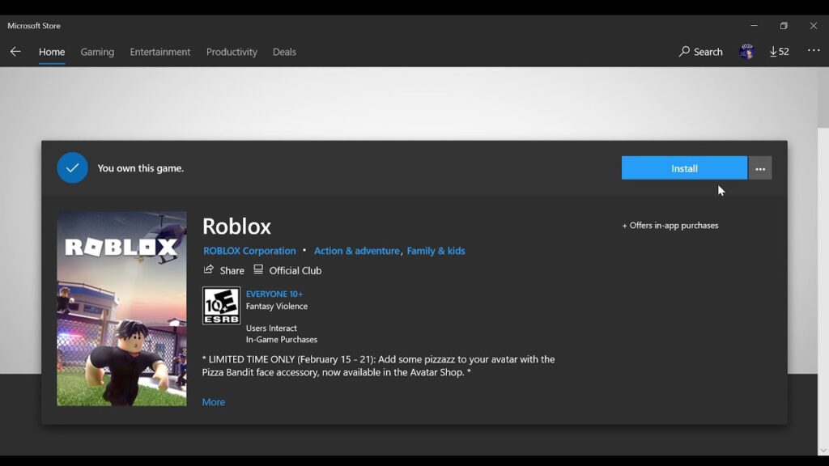Open the Family & kids category
This screenshot has height=466, width=829.
(436, 251)
